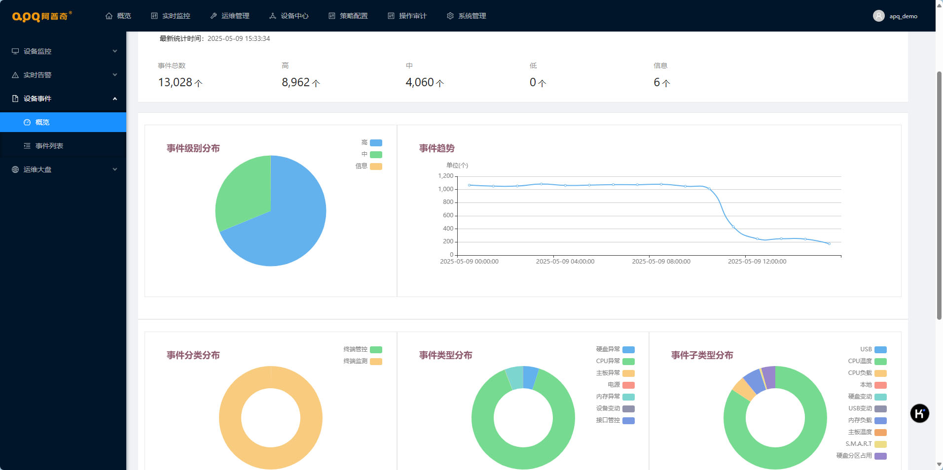Click the wrench icon for 运维管理
The height and width of the screenshot is (470, 943).
pyautogui.click(x=214, y=16)
